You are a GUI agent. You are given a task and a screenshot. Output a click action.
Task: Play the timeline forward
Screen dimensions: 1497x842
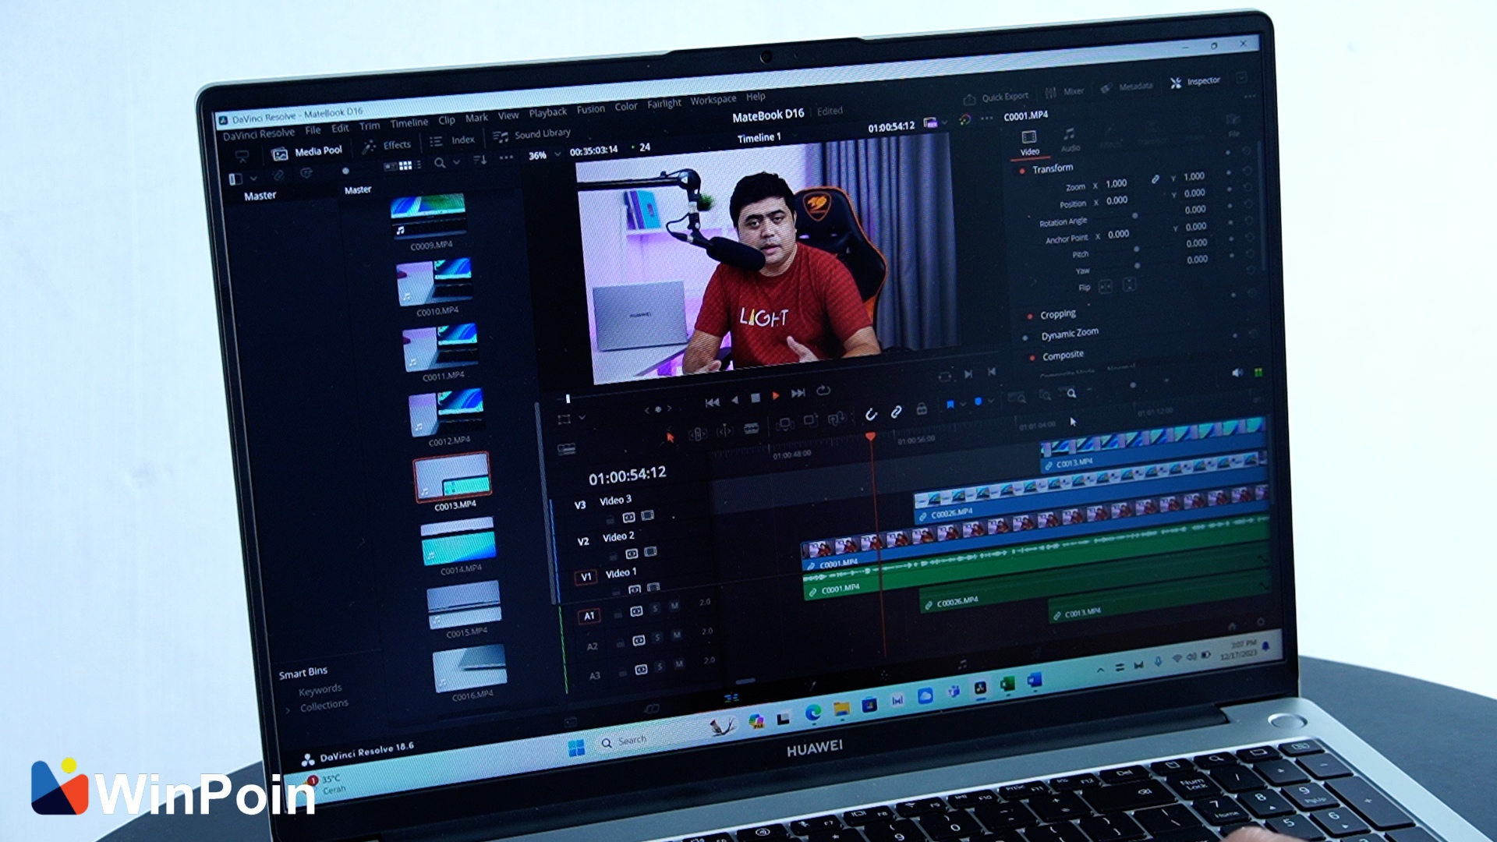click(x=776, y=396)
